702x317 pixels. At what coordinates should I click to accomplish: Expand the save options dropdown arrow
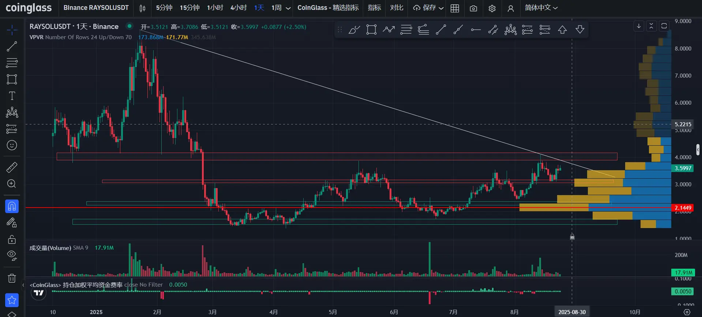[441, 8]
